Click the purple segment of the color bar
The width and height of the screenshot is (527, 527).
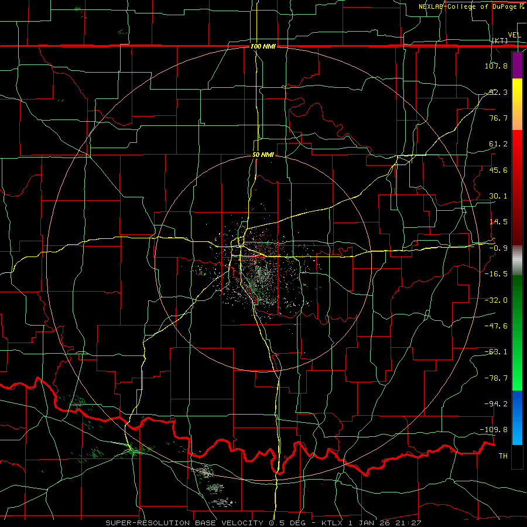517,65
